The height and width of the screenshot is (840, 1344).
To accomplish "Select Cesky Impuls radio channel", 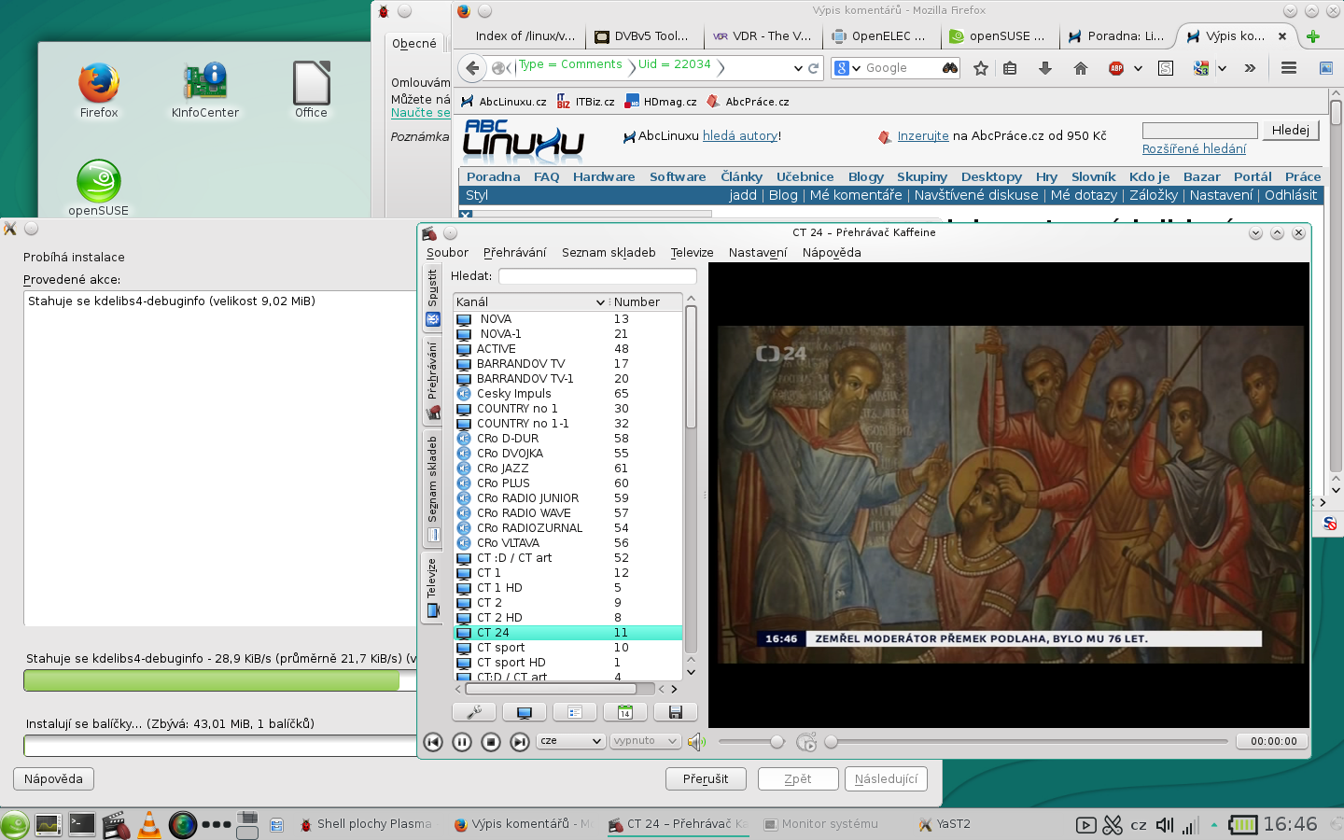I will tap(568, 394).
